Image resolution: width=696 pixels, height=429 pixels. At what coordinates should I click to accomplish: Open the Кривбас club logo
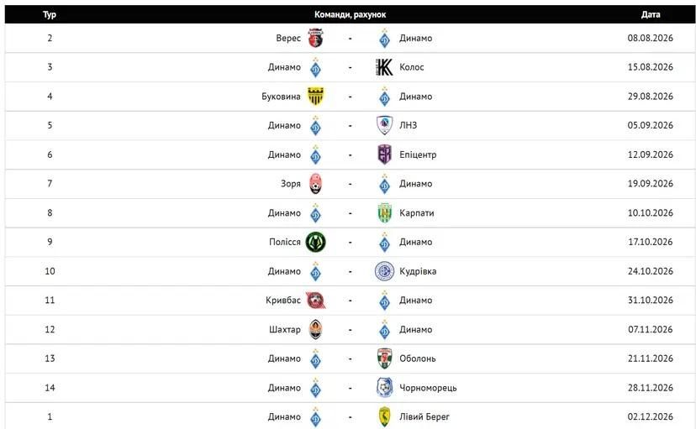point(315,301)
